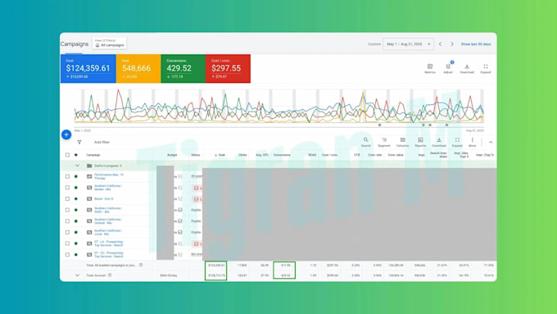Open green status dot menu on Brand row

coord(76,198)
